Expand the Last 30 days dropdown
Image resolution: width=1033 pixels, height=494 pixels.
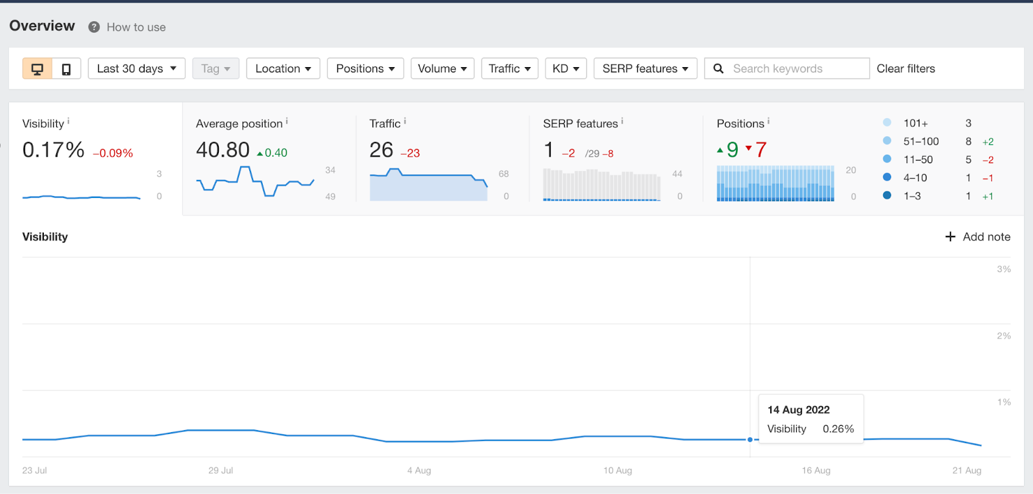pos(137,68)
